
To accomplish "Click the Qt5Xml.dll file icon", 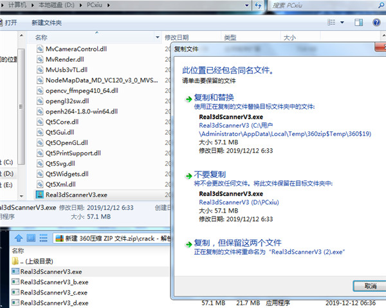I will (x=40, y=184).
